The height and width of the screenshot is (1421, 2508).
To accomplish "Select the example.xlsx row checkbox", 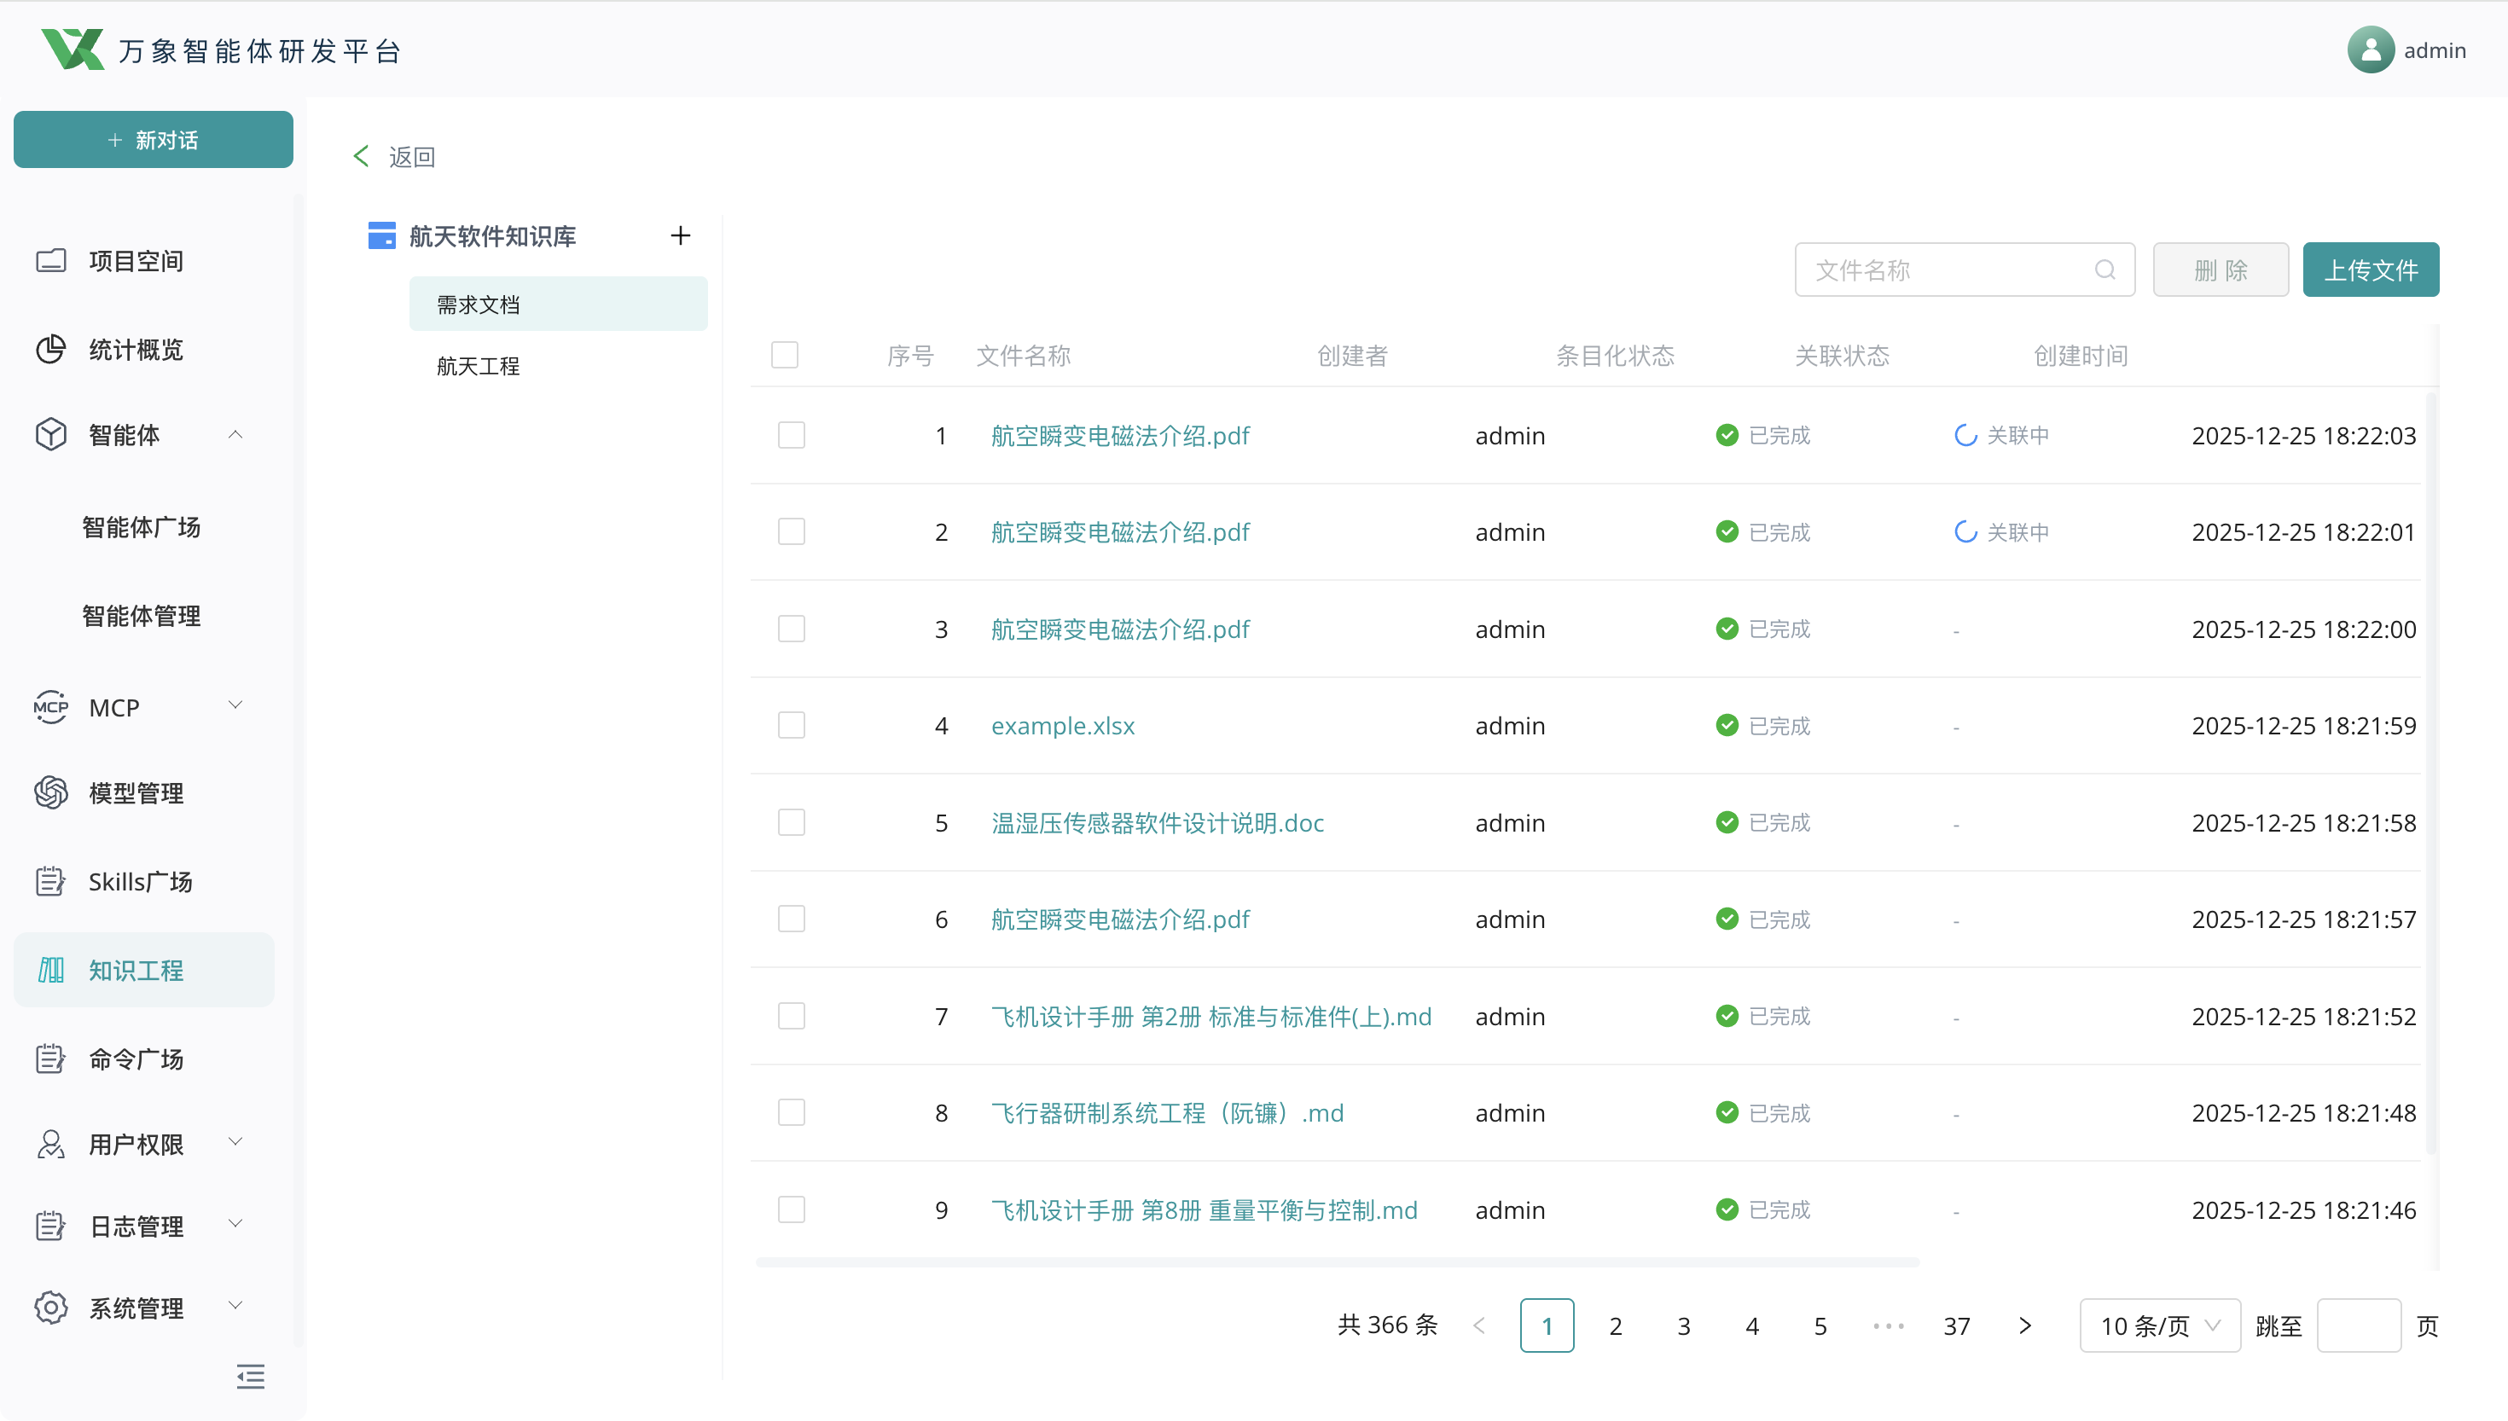I will 792,725.
